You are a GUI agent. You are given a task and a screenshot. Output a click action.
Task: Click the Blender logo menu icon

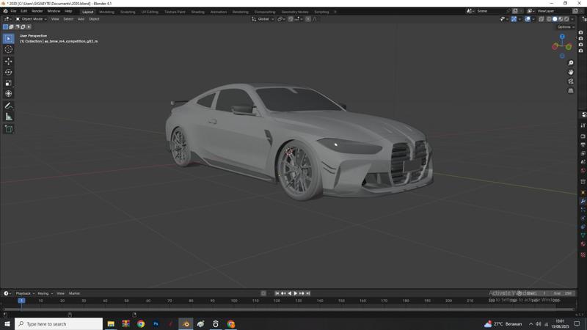5,11
